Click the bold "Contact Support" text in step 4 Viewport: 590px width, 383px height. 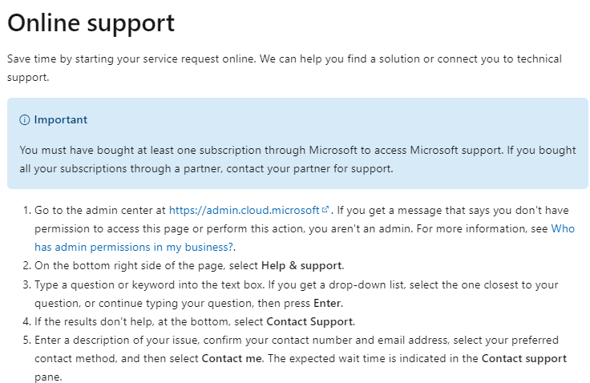click(309, 321)
